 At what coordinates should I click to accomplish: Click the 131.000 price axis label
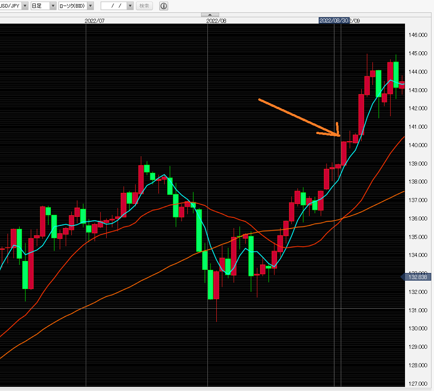(418, 310)
